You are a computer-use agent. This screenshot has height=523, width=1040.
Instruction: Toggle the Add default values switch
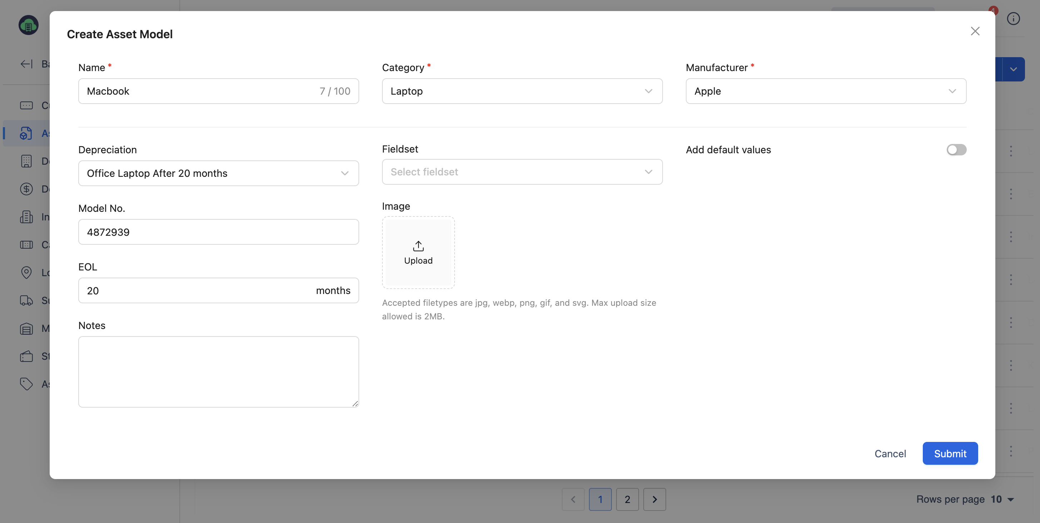[956, 150]
